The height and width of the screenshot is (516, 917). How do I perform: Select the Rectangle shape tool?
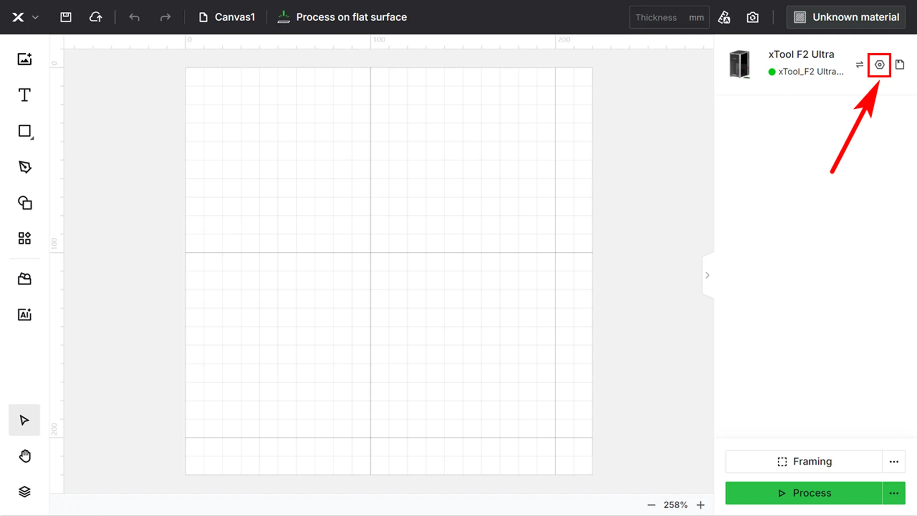[25, 131]
